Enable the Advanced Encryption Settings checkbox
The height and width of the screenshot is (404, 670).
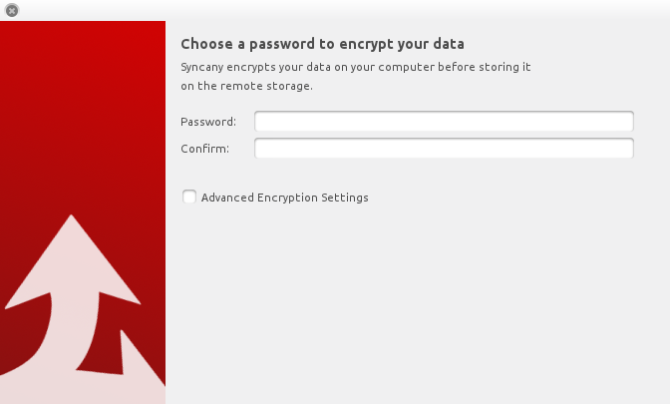click(189, 198)
